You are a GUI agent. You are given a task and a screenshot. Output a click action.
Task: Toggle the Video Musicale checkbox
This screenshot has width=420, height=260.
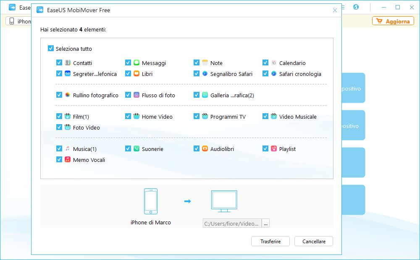click(x=265, y=116)
